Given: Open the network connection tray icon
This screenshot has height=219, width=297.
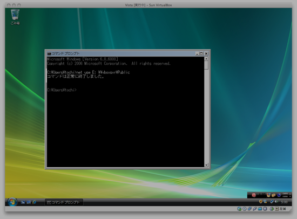Looking at the screenshot, I should (x=272, y=202).
